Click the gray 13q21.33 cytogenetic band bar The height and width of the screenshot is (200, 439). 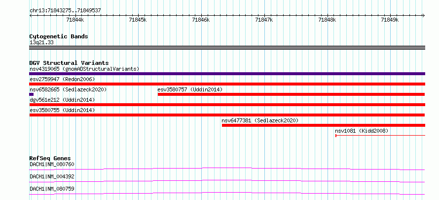click(227, 48)
